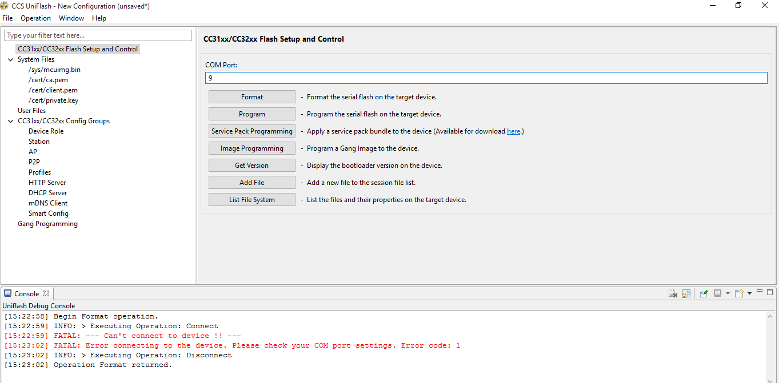
Task: Click the "Can't connect to device" console error
Action: pos(122,336)
